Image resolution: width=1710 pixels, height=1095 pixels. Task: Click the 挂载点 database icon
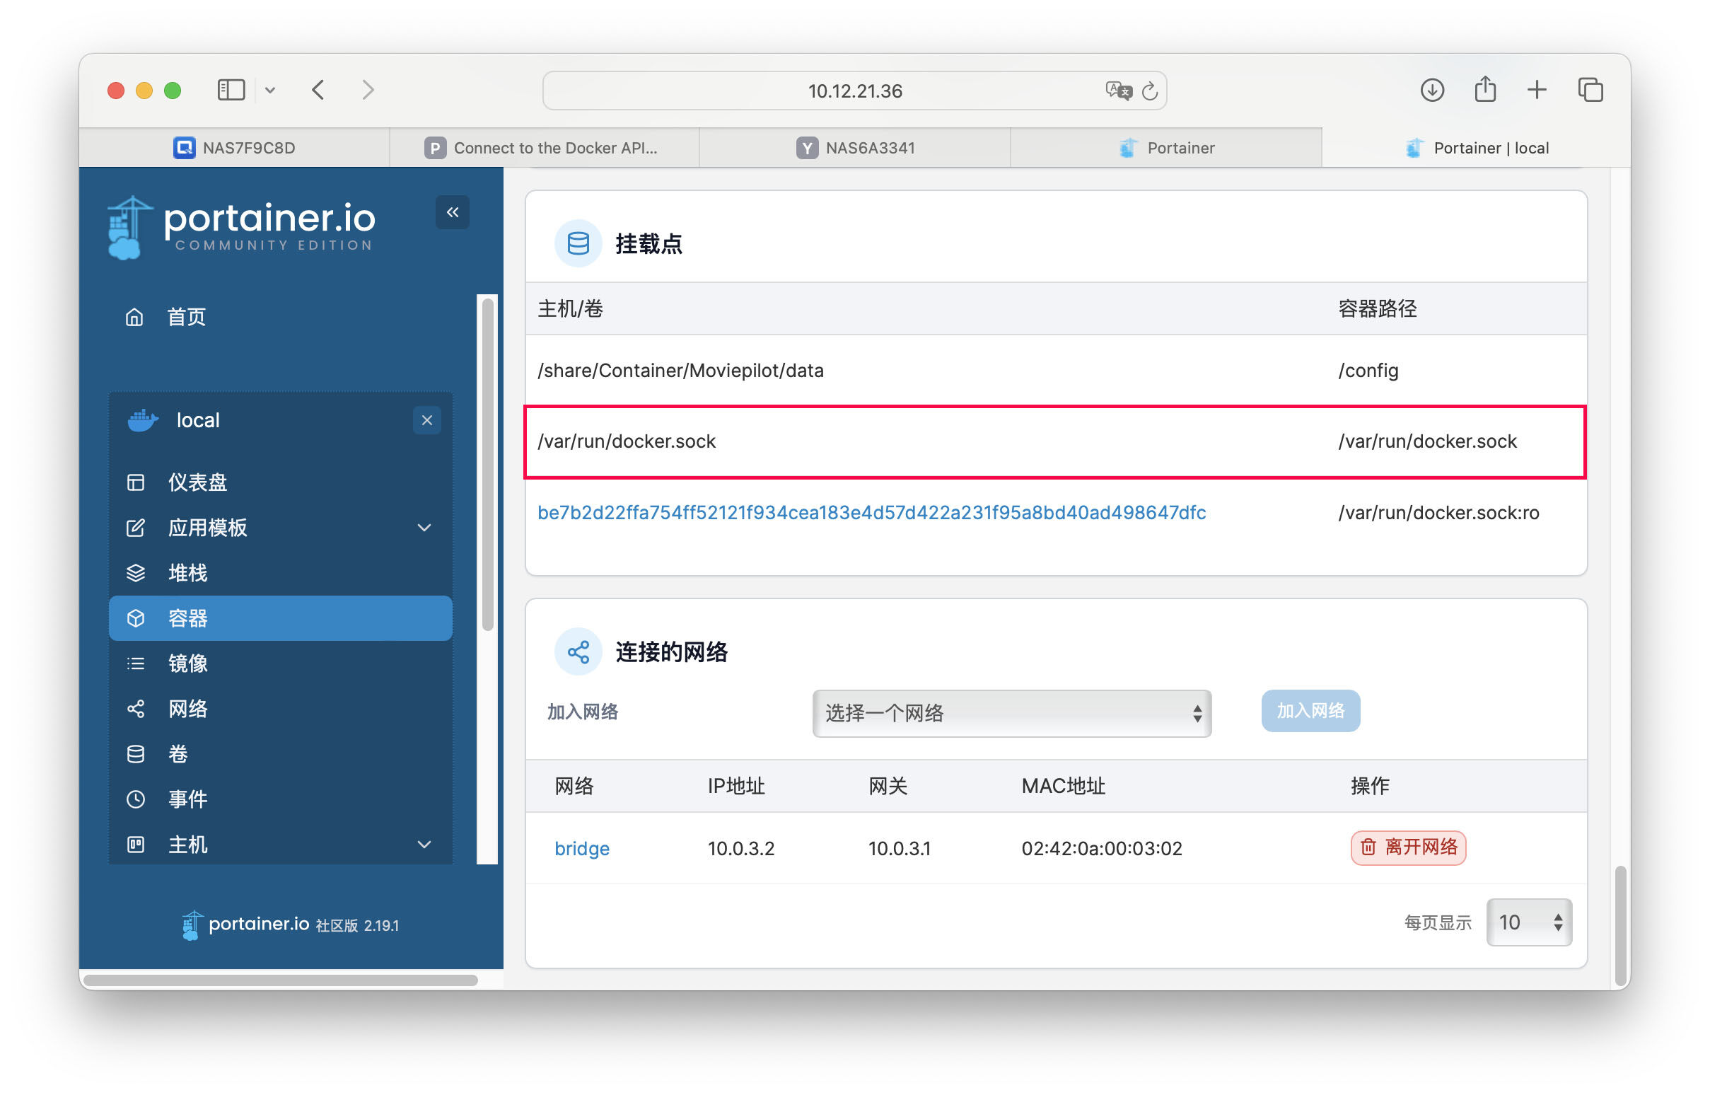pos(578,243)
